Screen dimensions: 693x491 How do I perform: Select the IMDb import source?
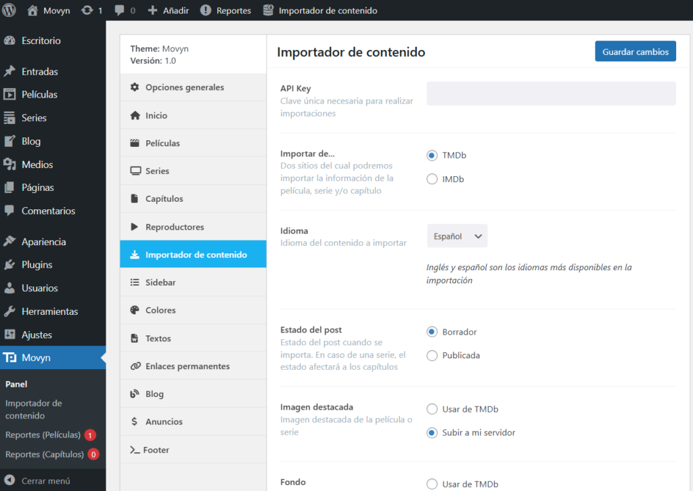point(432,179)
